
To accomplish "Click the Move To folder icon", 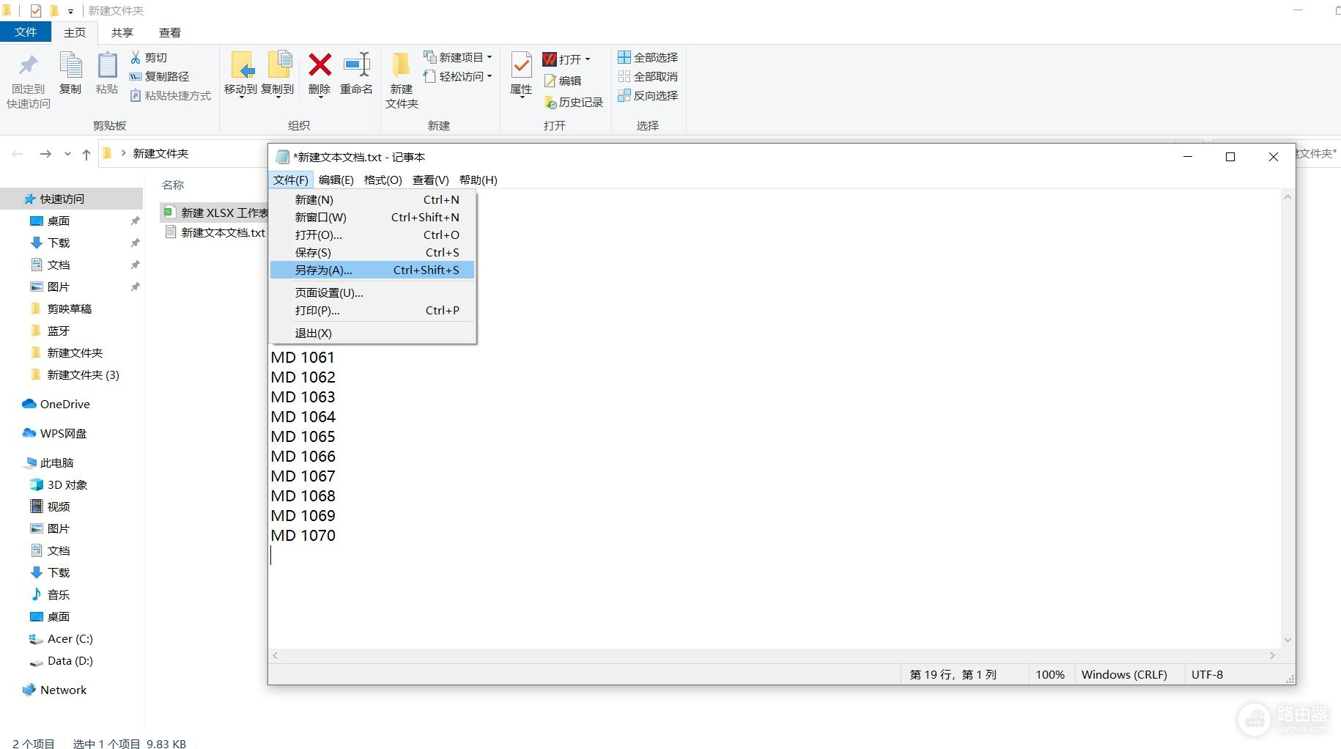I will pyautogui.click(x=241, y=66).
